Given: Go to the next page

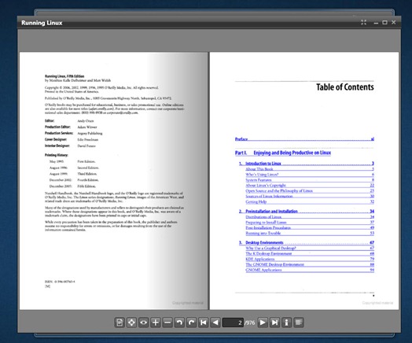Looking at the screenshot, I should [x=263, y=323].
